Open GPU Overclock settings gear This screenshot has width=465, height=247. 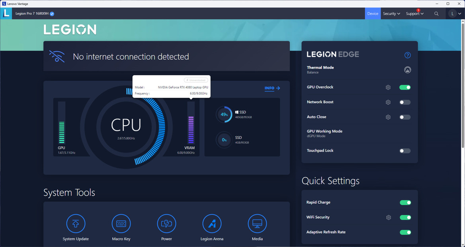[x=388, y=87]
